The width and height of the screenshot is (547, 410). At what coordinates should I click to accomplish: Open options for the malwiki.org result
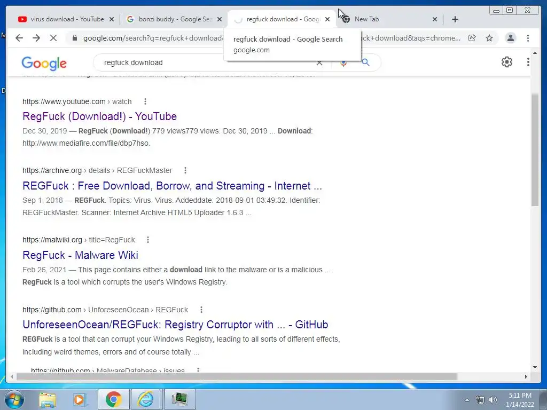click(x=148, y=240)
